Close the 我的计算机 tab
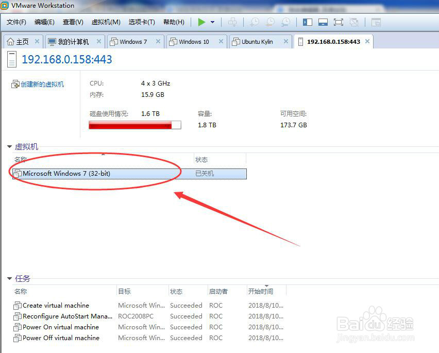439x353 pixels. (99, 41)
